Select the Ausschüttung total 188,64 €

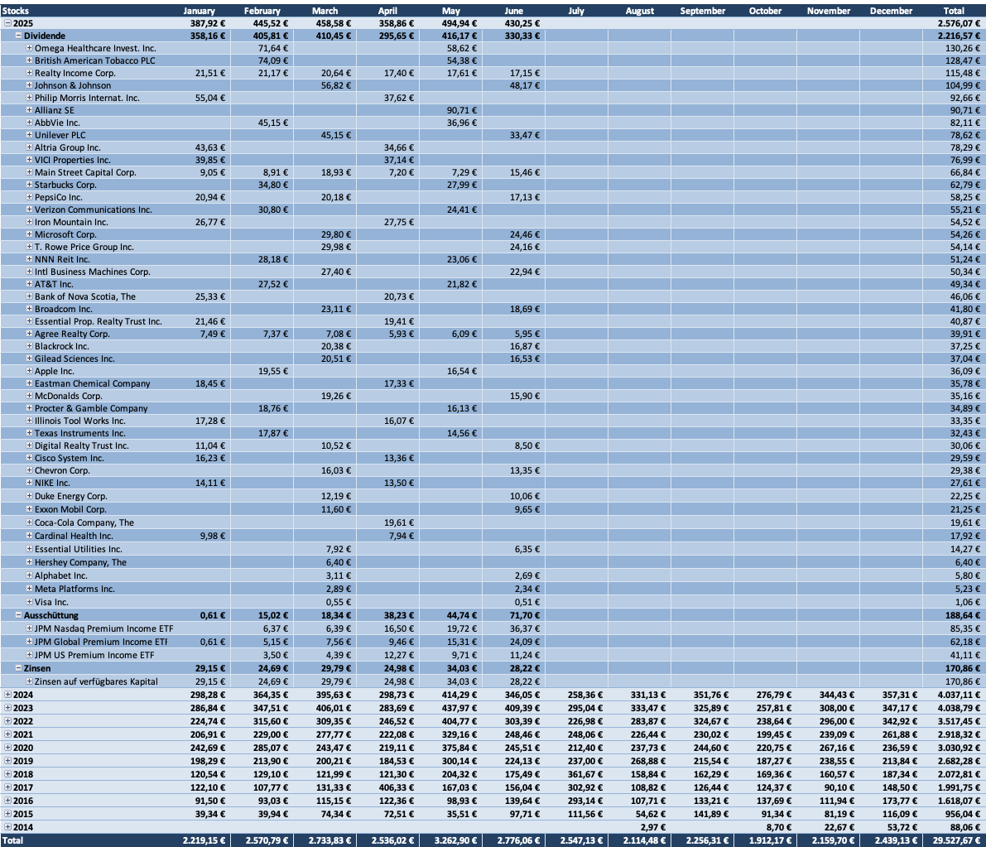point(962,615)
